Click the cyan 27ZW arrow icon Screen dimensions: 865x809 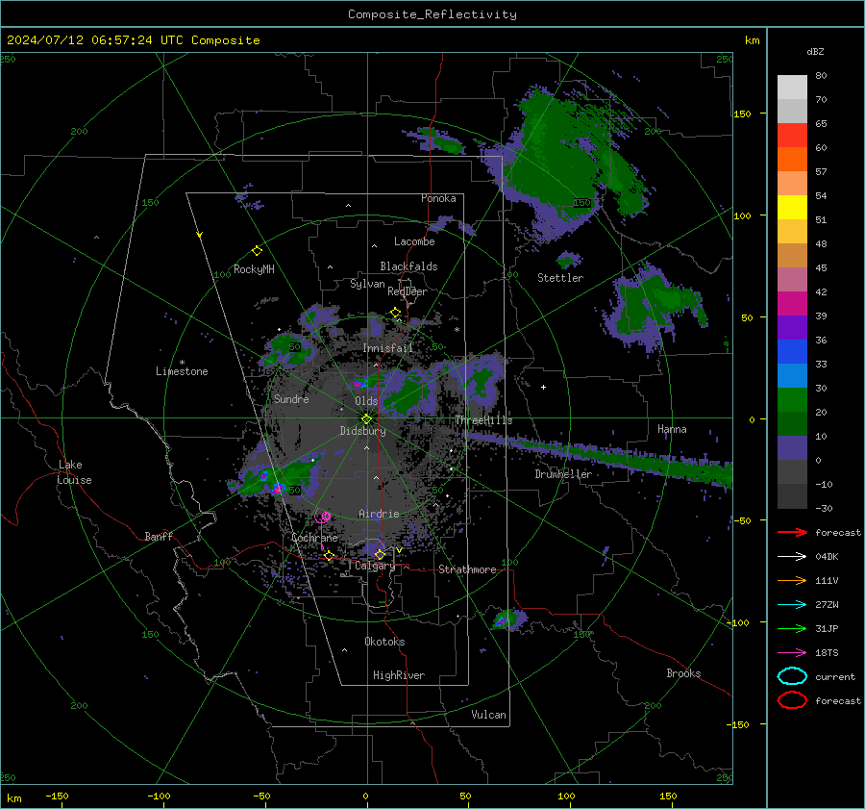[792, 605]
